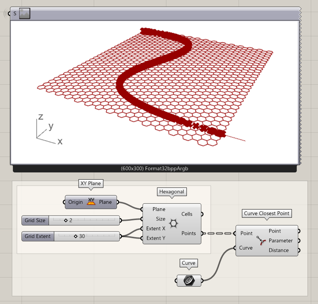318x304 pixels.
Task: Click the Grid Extent slider label
Action: (x=38, y=236)
